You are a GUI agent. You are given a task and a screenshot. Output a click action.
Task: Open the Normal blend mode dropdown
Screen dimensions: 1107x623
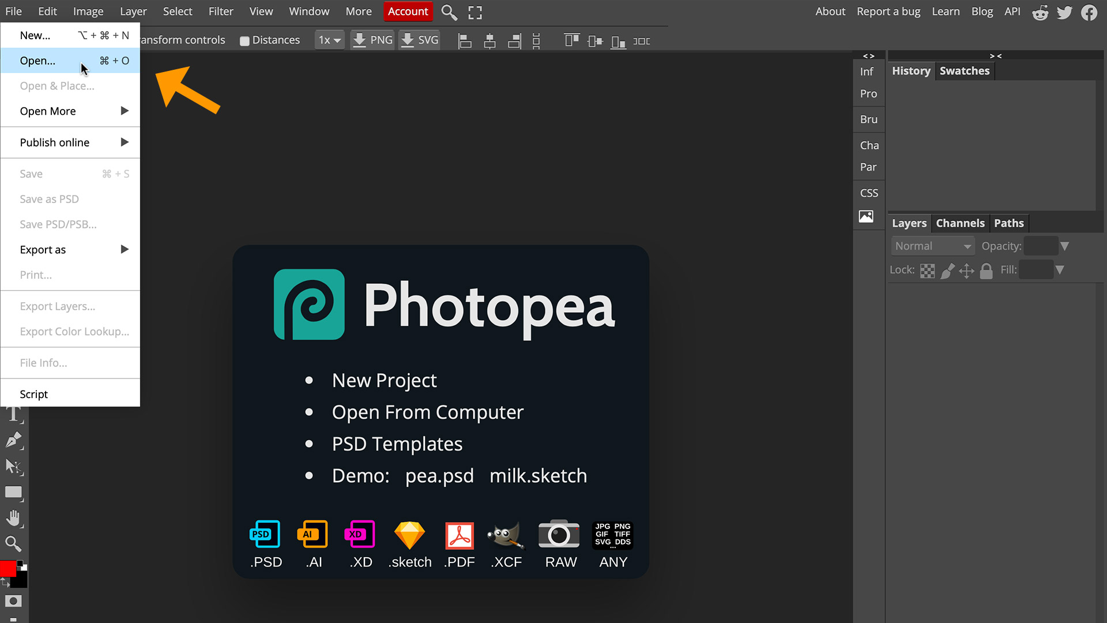pyautogui.click(x=933, y=246)
